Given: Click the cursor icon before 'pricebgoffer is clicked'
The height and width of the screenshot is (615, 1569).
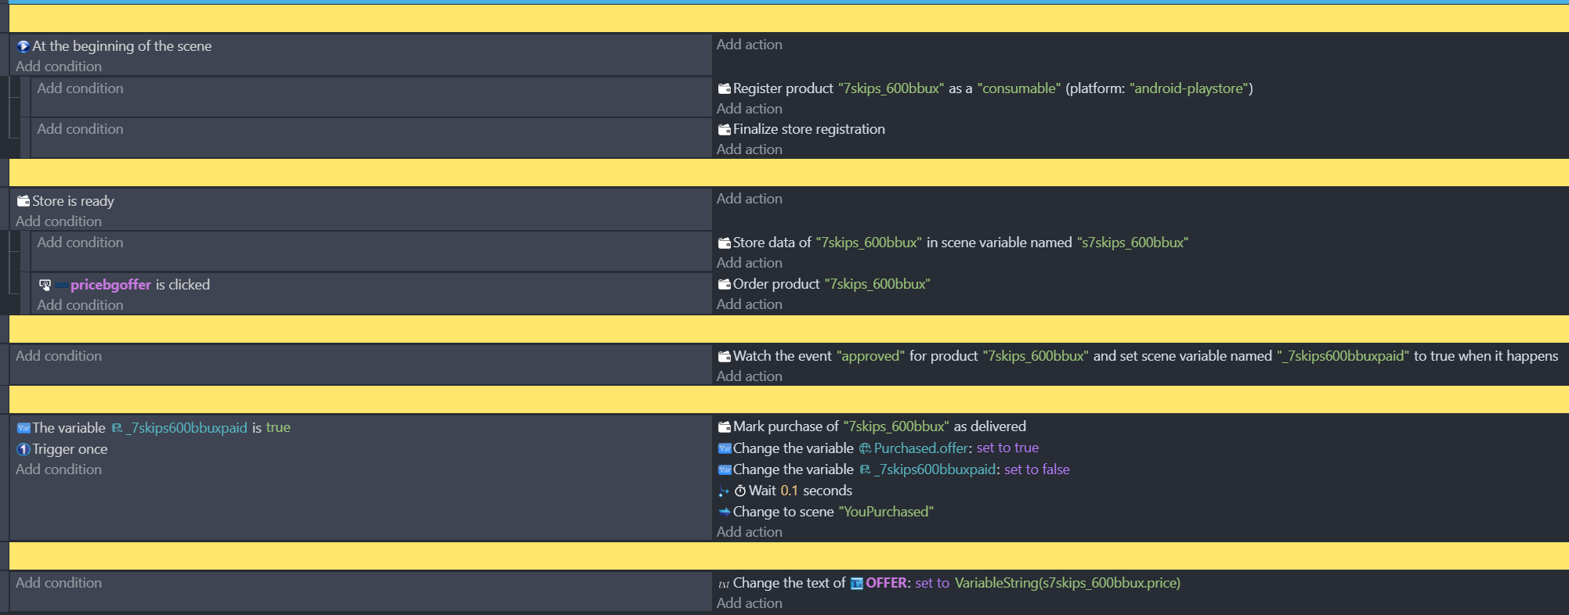Looking at the screenshot, I should click(x=45, y=285).
